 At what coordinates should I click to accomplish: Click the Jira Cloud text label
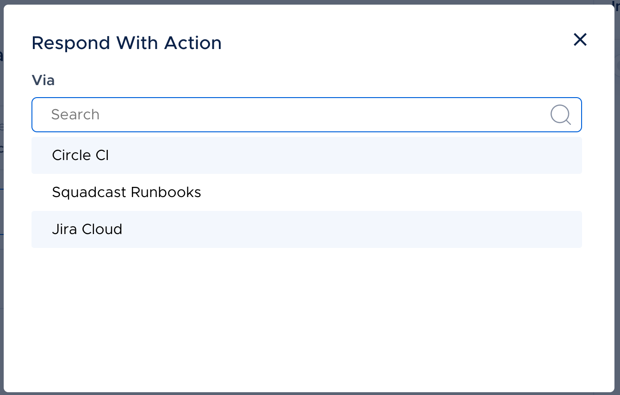tap(87, 229)
